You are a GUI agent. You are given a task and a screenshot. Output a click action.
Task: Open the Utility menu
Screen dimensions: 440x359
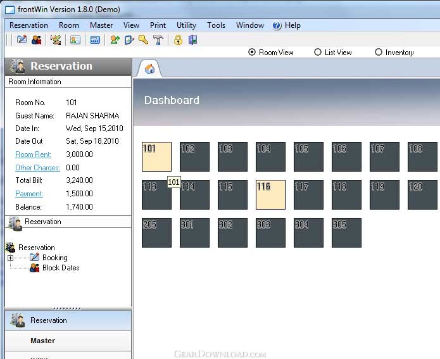click(186, 25)
